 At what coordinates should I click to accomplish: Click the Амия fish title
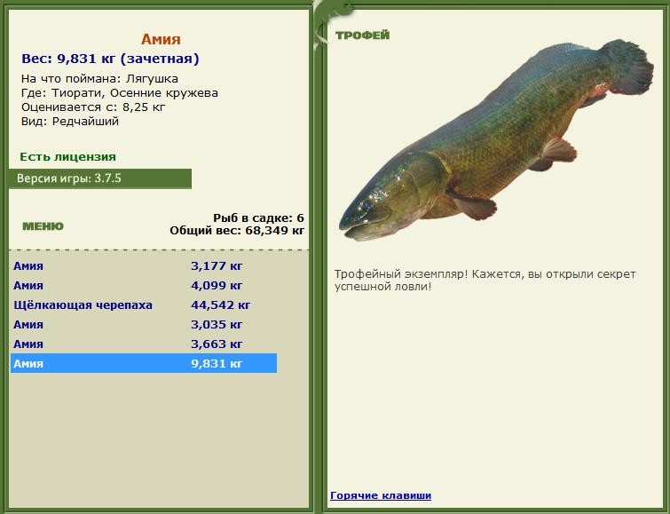161,39
